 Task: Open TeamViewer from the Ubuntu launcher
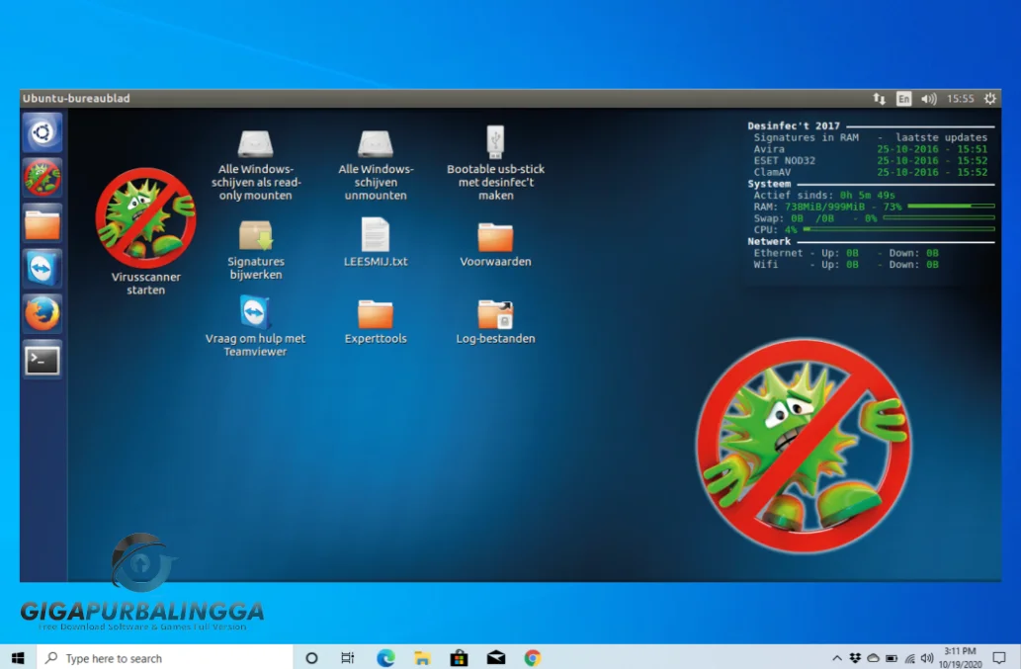pyautogui.click(x=43, y=268)
